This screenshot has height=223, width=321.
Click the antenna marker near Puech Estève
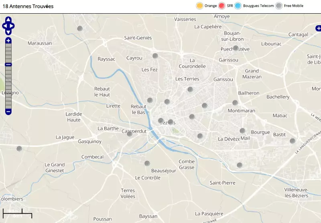point(236,48)
